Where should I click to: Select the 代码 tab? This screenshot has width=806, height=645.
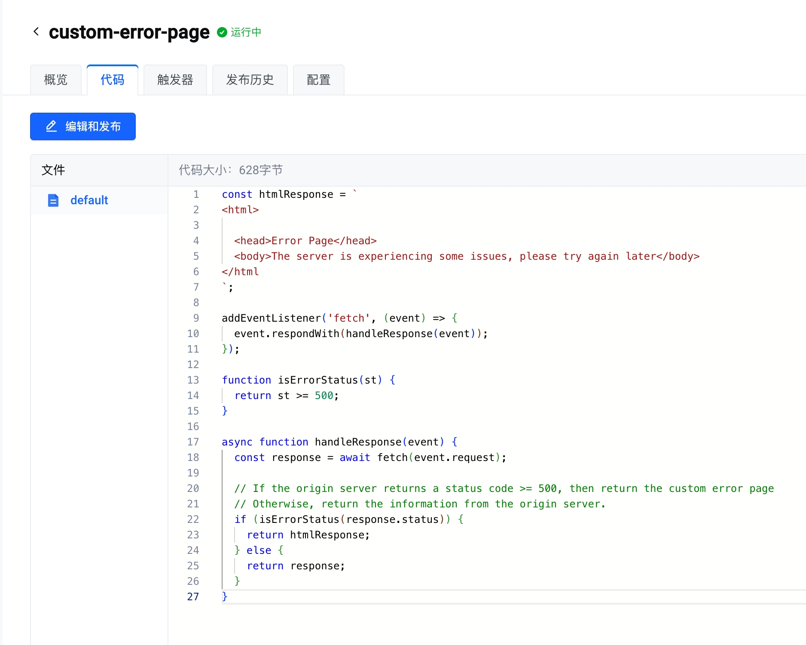click(113, 80)
